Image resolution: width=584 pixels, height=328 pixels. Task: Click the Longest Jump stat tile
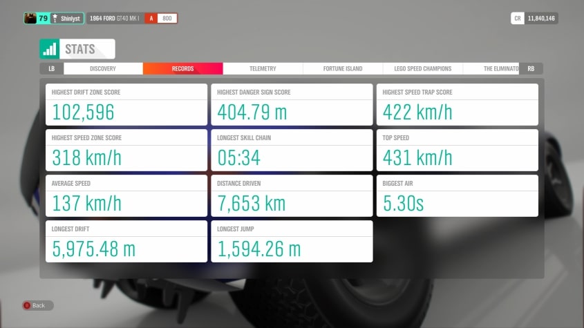(292, 241)
